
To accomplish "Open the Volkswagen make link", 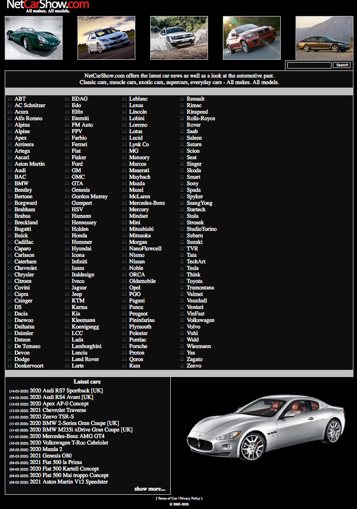I will (200, 320).
